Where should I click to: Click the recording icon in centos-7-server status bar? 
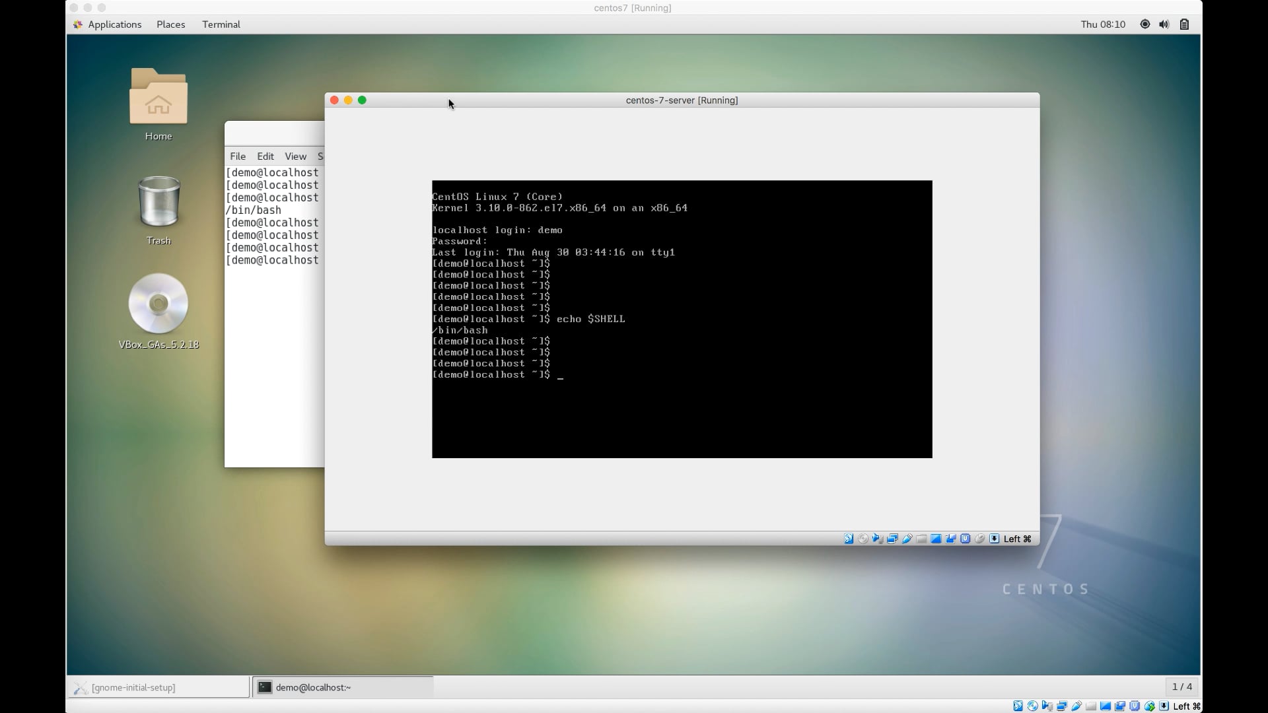click(951, 539)
